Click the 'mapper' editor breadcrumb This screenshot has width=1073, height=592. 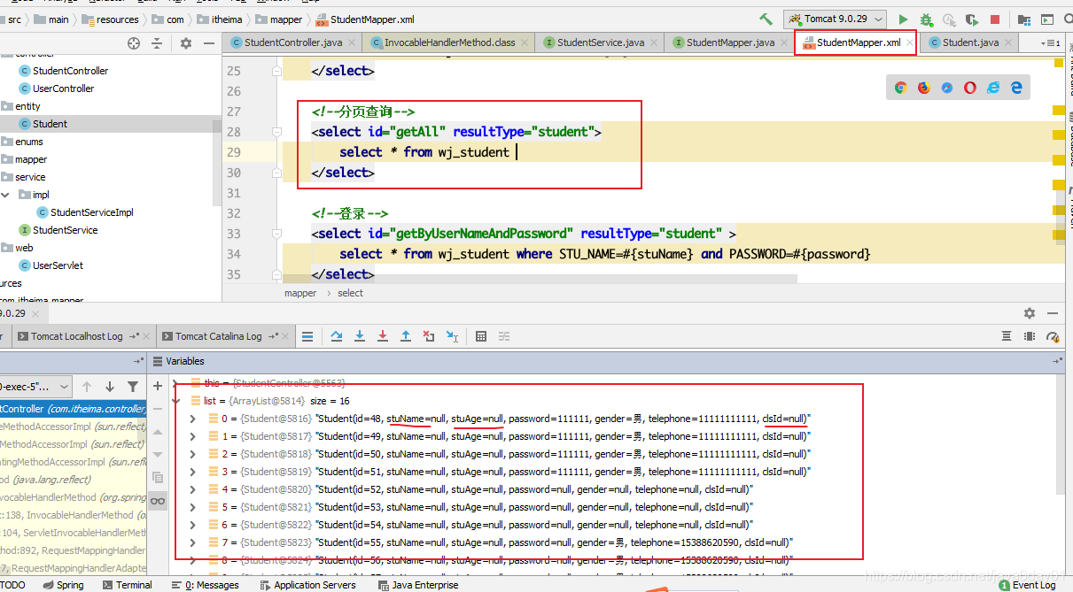pyautogui.click(x=300, y=293)
